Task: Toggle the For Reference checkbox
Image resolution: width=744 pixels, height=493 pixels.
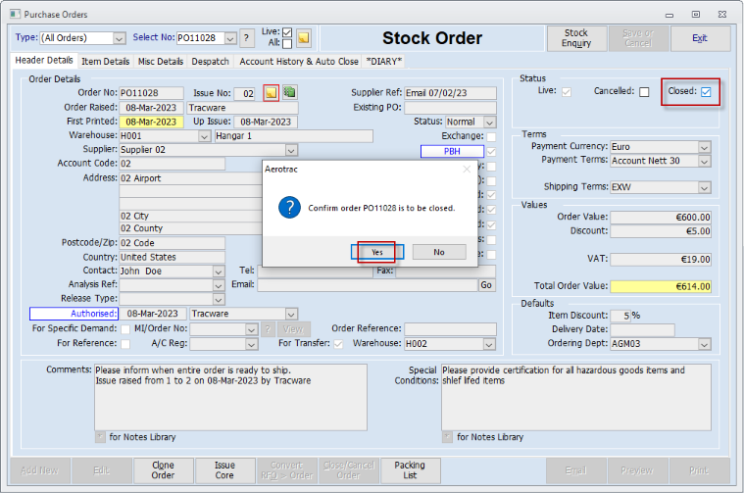Action: point(125,344)
